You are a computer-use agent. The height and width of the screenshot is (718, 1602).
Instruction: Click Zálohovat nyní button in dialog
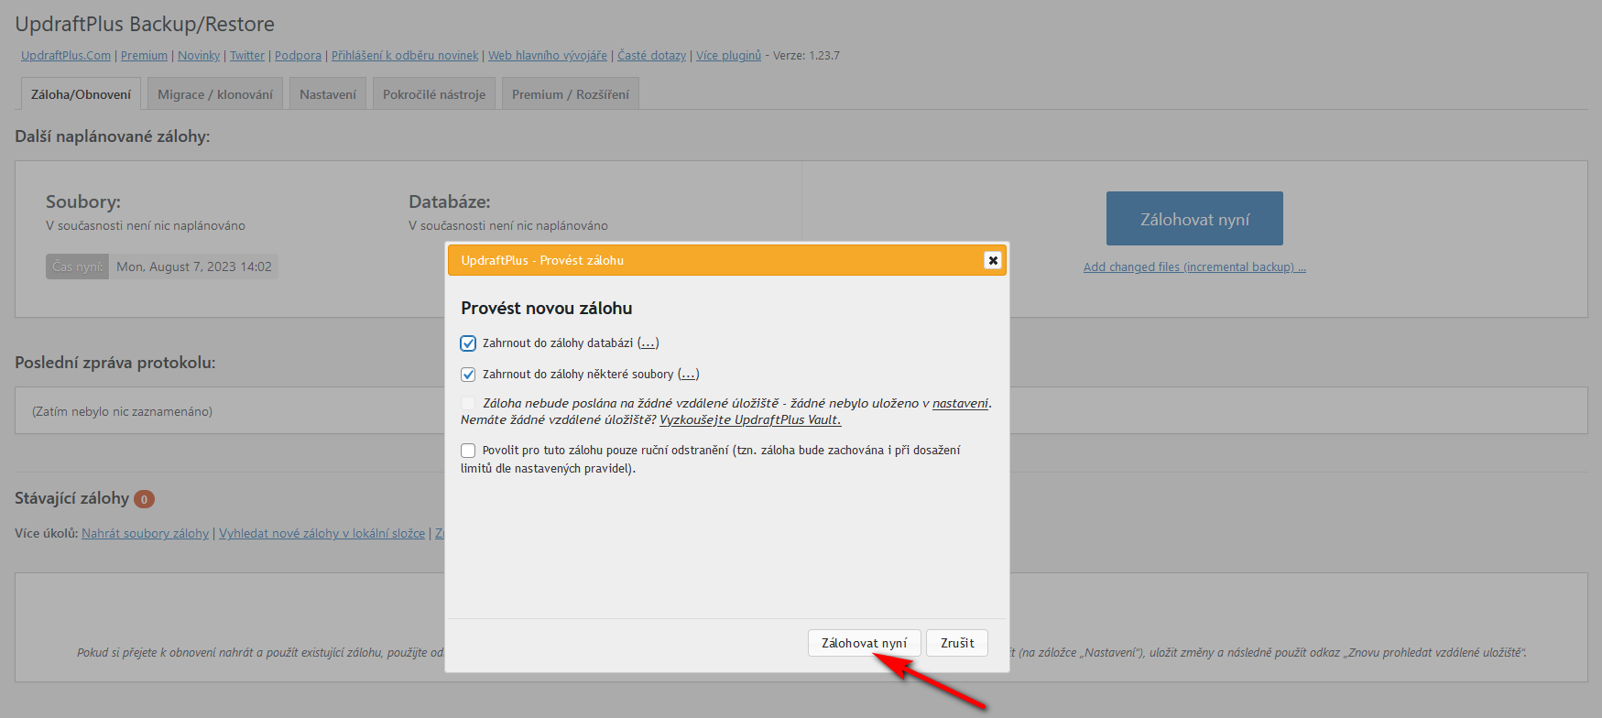click(864, 643)
